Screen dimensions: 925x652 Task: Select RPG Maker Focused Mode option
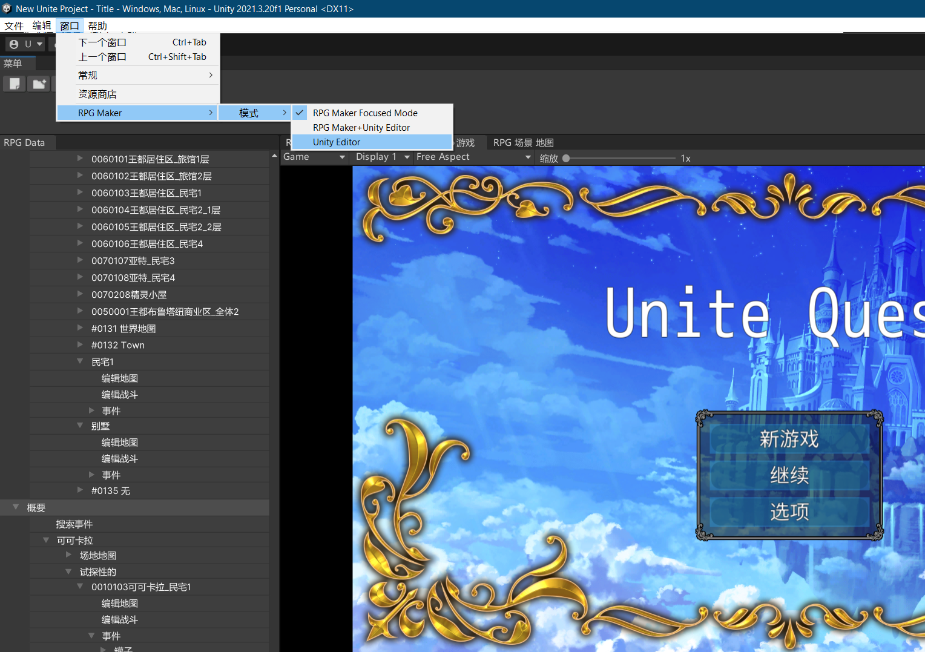(x=365, y=113)
